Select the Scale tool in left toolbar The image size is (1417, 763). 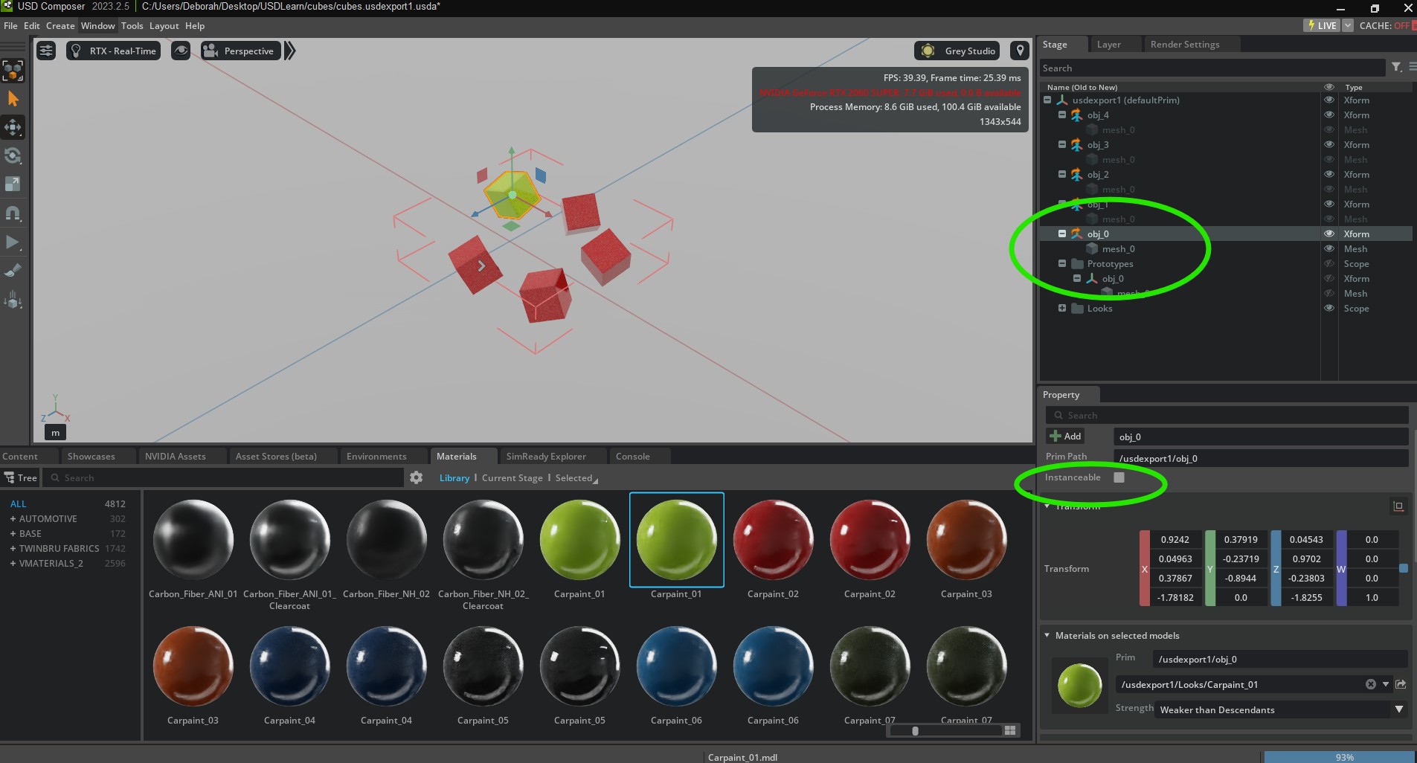click(x=13, y=184)
